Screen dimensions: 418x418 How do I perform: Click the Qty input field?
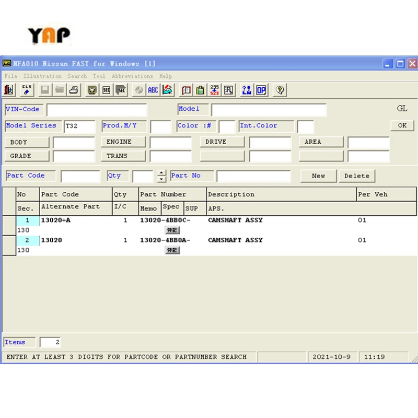click(x=143, y=177)
